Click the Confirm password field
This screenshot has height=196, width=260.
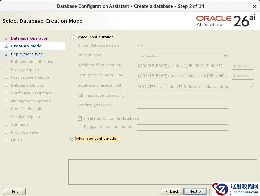(182, 106)
